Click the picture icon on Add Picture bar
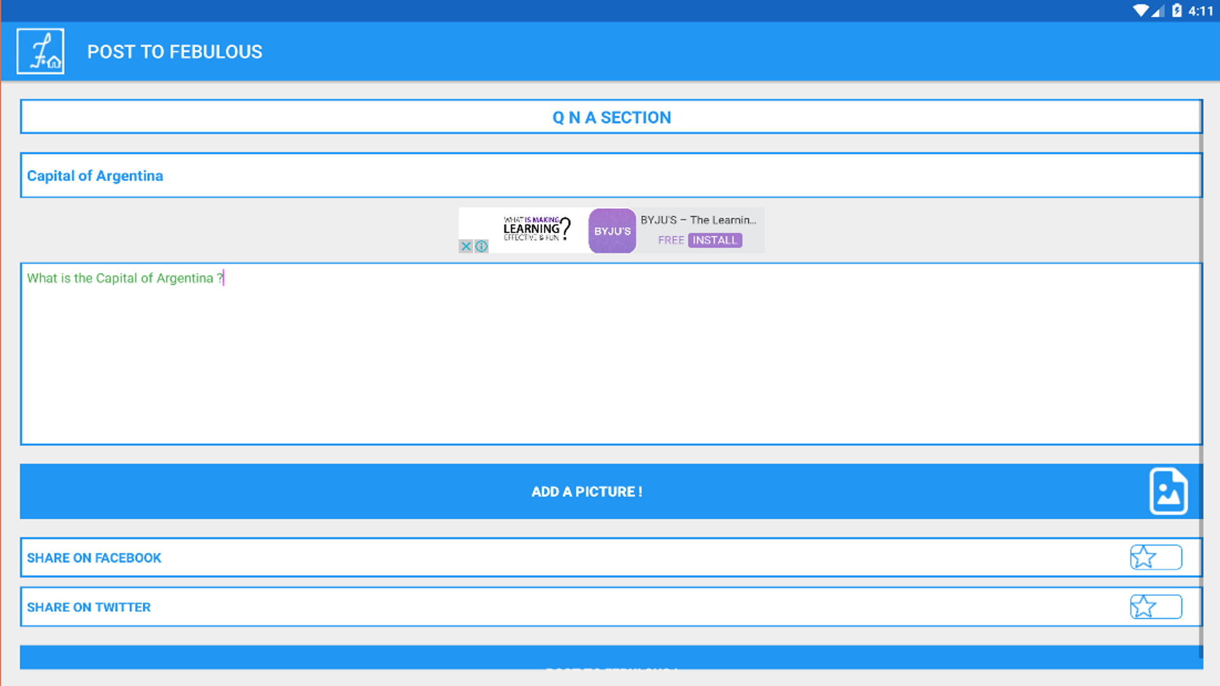1220x686 pixels. point(1168,491)
